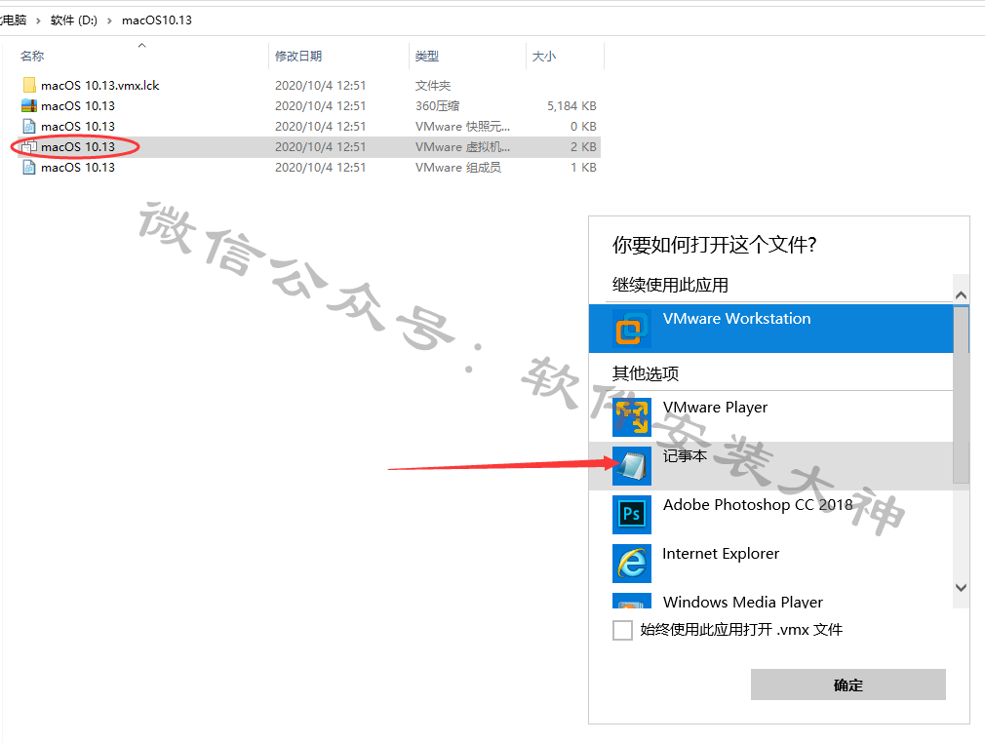This screenshot has height=743, width=985.
Task: Click the app list scrollbar thumb
Action: 961,395
